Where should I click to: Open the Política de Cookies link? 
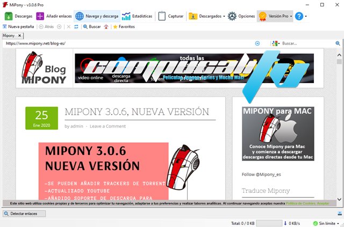(x=301, y=203)
